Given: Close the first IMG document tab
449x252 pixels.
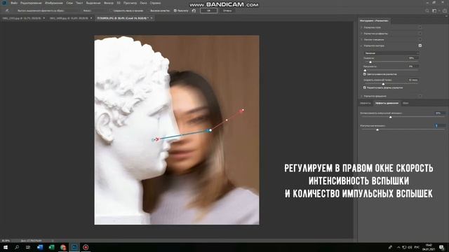Looking at the screenshot, I should pyautogui.click(x=43, y=18).
